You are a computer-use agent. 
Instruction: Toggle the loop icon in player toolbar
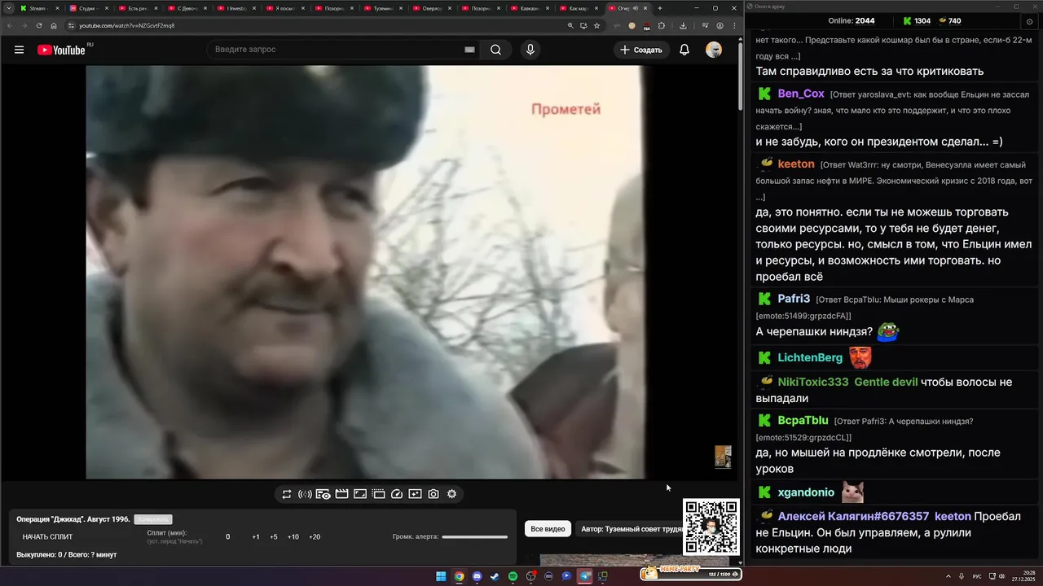point(287,494)
